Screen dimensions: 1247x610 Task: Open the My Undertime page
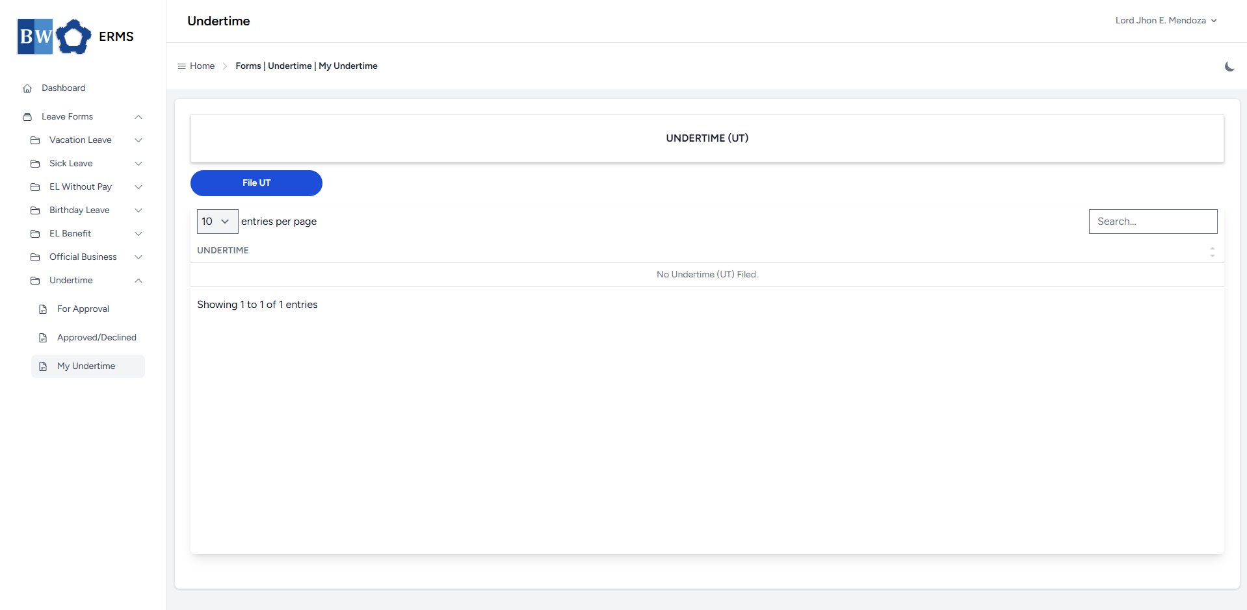[x=88, y=366]
